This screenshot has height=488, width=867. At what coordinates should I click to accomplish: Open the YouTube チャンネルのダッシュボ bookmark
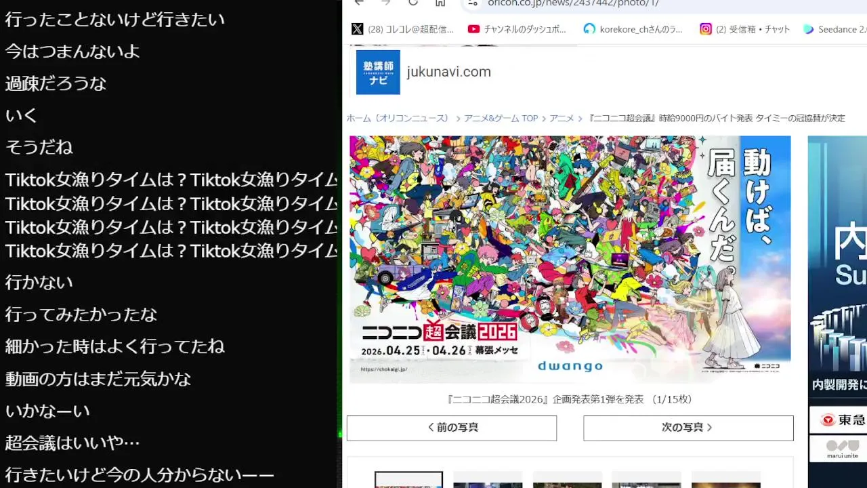(517, 29)
